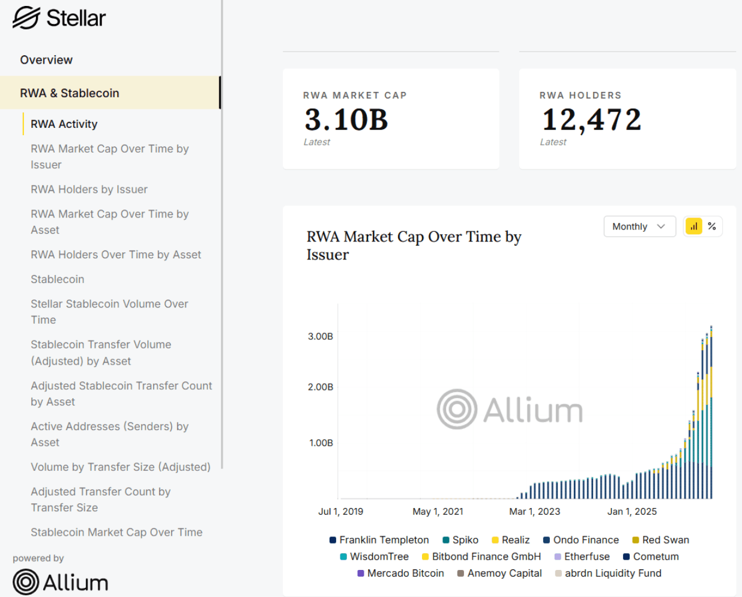Toggle Red Swan legend entry
This screenshot has width=742, height=597.
(x=660, y=540)
